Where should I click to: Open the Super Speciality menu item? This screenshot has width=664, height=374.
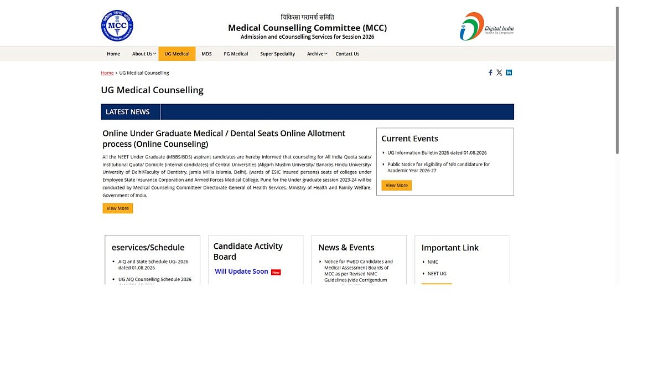click(278, 54)
